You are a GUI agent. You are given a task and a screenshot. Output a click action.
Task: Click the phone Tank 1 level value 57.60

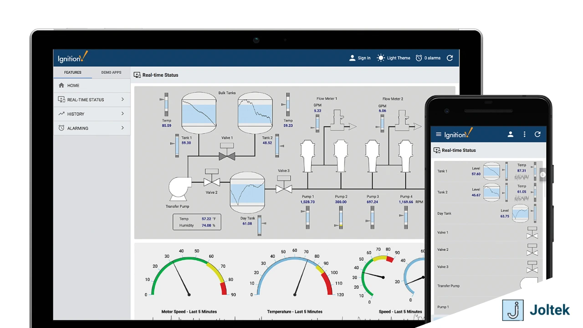click(x=476, y=174)
